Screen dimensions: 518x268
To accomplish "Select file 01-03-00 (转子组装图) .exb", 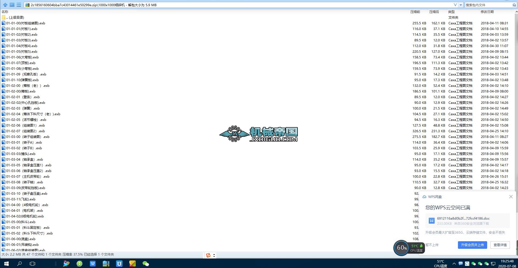I will 28,137.
